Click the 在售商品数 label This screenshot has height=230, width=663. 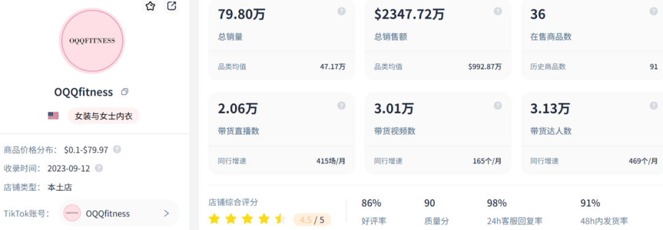pos(551,37)
